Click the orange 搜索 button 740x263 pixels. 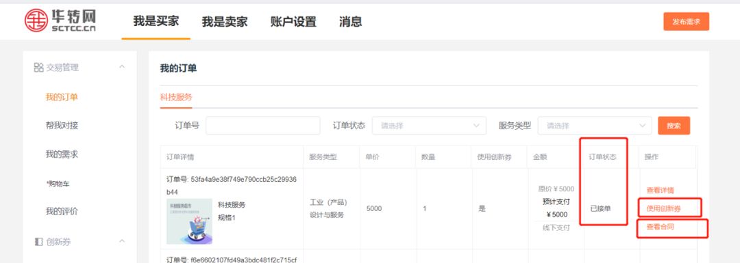tap(674, 126)
